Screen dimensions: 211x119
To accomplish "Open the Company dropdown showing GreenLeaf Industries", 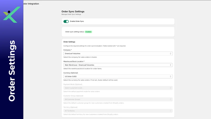I will 118,54.
